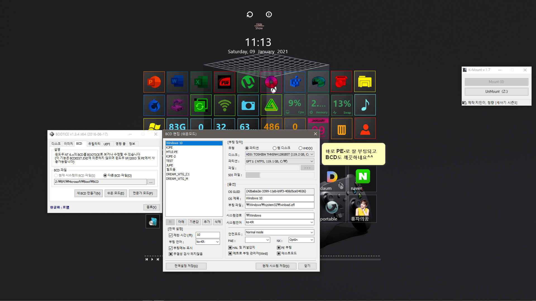Image resolution: width=536 pixels, height=301 pixels.
Task: Expand the 디스크 HD0 TOSHIBA dropdown
Action: (x=312, y=154)
